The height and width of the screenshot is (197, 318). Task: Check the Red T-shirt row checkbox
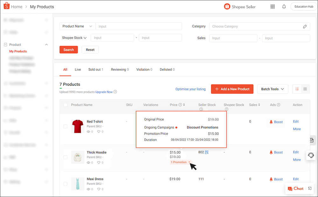(65, 126)
